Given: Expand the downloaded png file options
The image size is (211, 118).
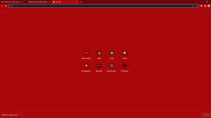Looking at the screenshot, I should coord(20,115).
